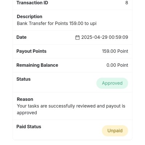Image resolution: width=145 pixels, height=145 pixels.
Task: Select the Bank Transfer for Points description text
Action: tap(57, 24)
